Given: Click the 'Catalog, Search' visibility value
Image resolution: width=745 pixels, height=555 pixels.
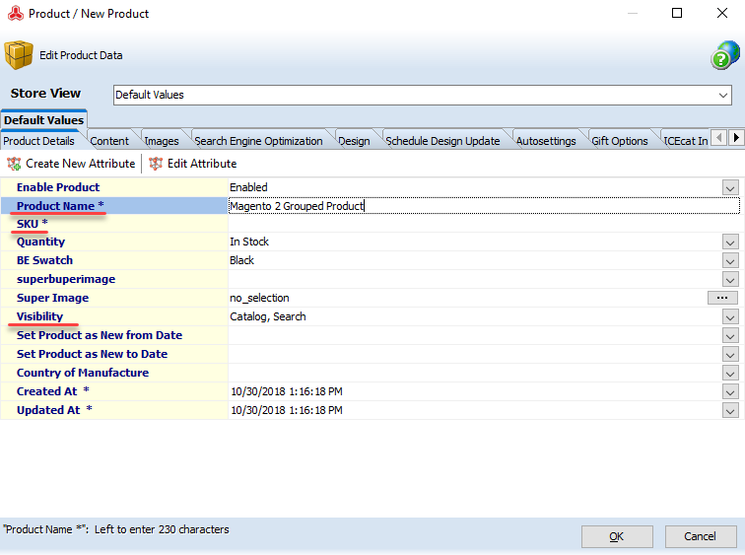Looking at the screenshot, I should point(268,316).
